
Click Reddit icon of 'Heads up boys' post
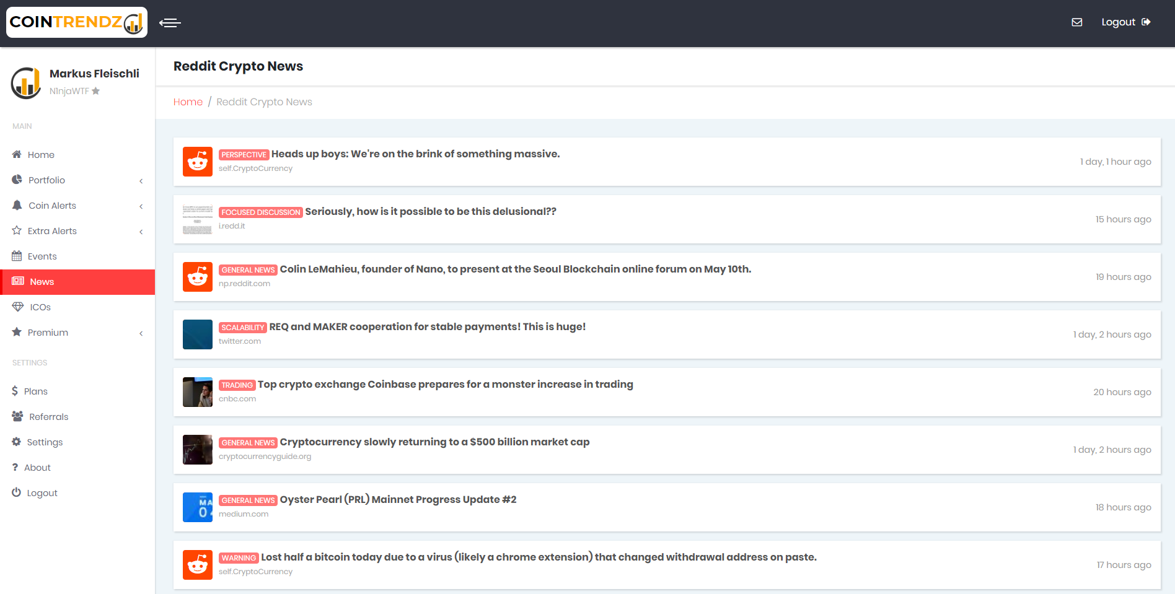tap(198, 162)
